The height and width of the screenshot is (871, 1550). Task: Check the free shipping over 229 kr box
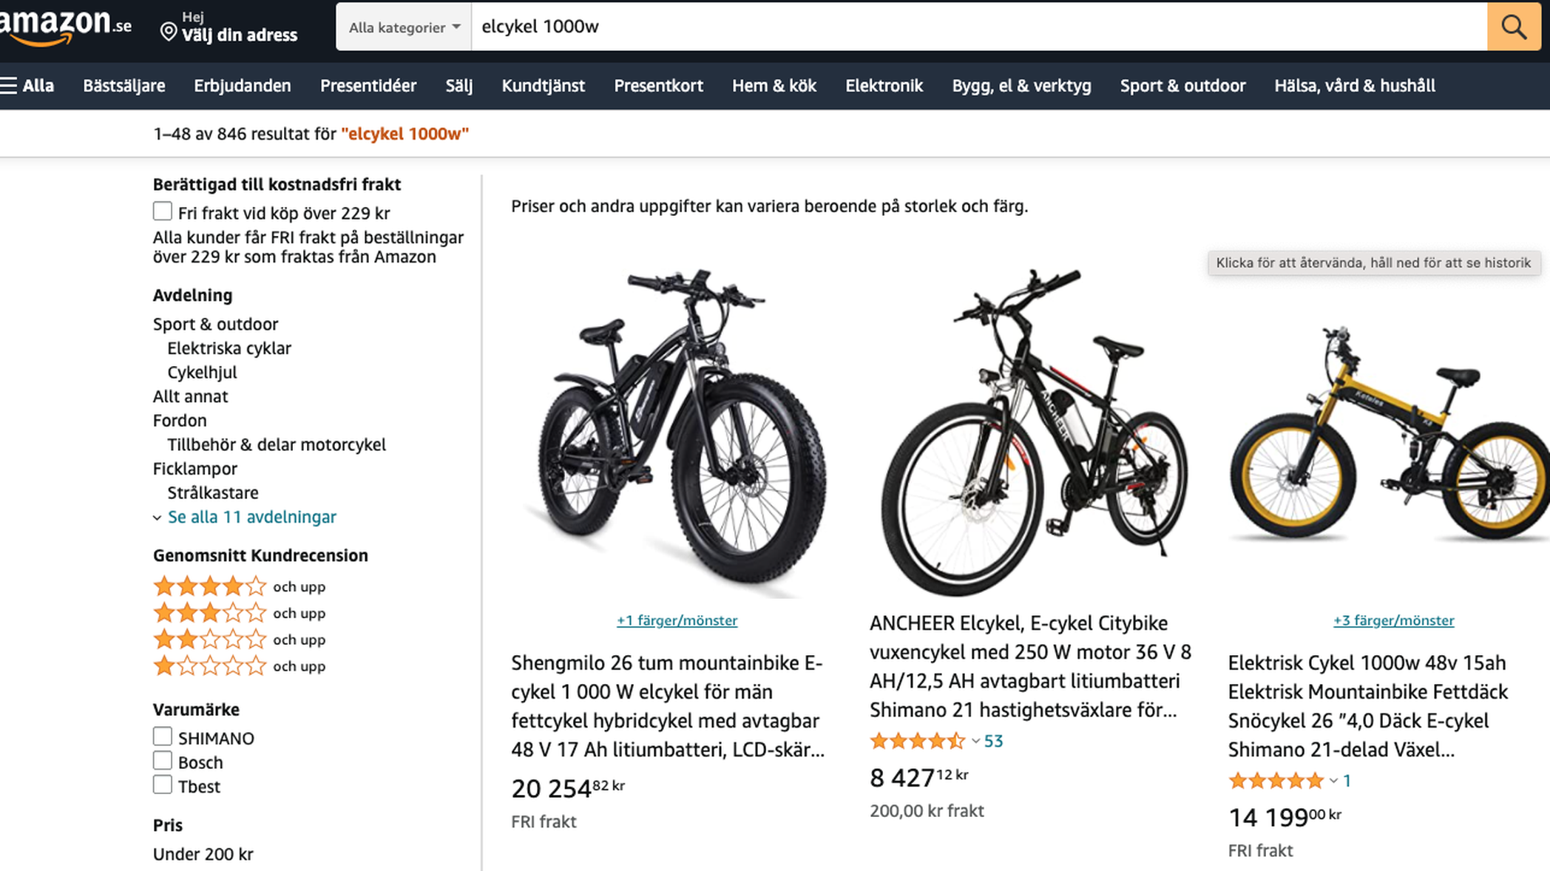163,211
